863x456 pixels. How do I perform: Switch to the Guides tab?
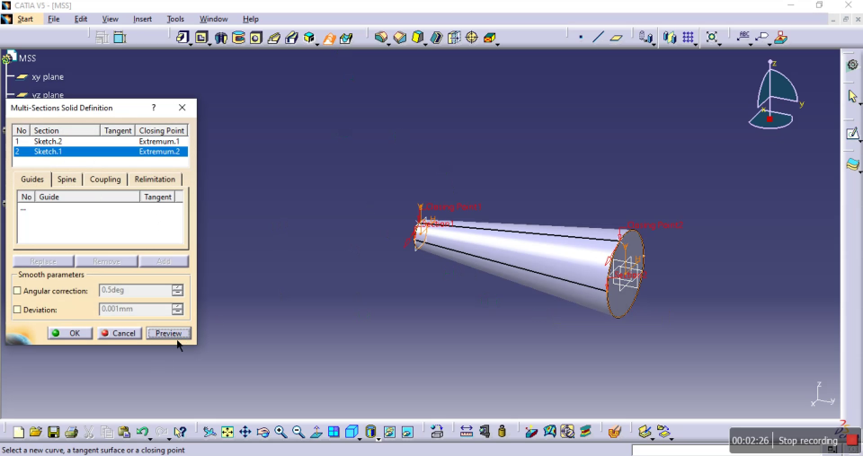(32, 180)
